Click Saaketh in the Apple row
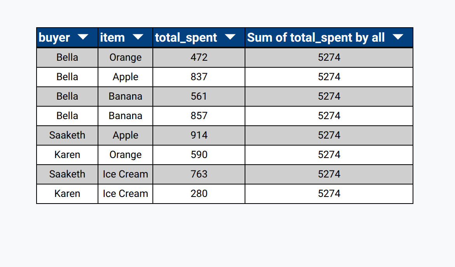455x267 pixels. (67, 135)
